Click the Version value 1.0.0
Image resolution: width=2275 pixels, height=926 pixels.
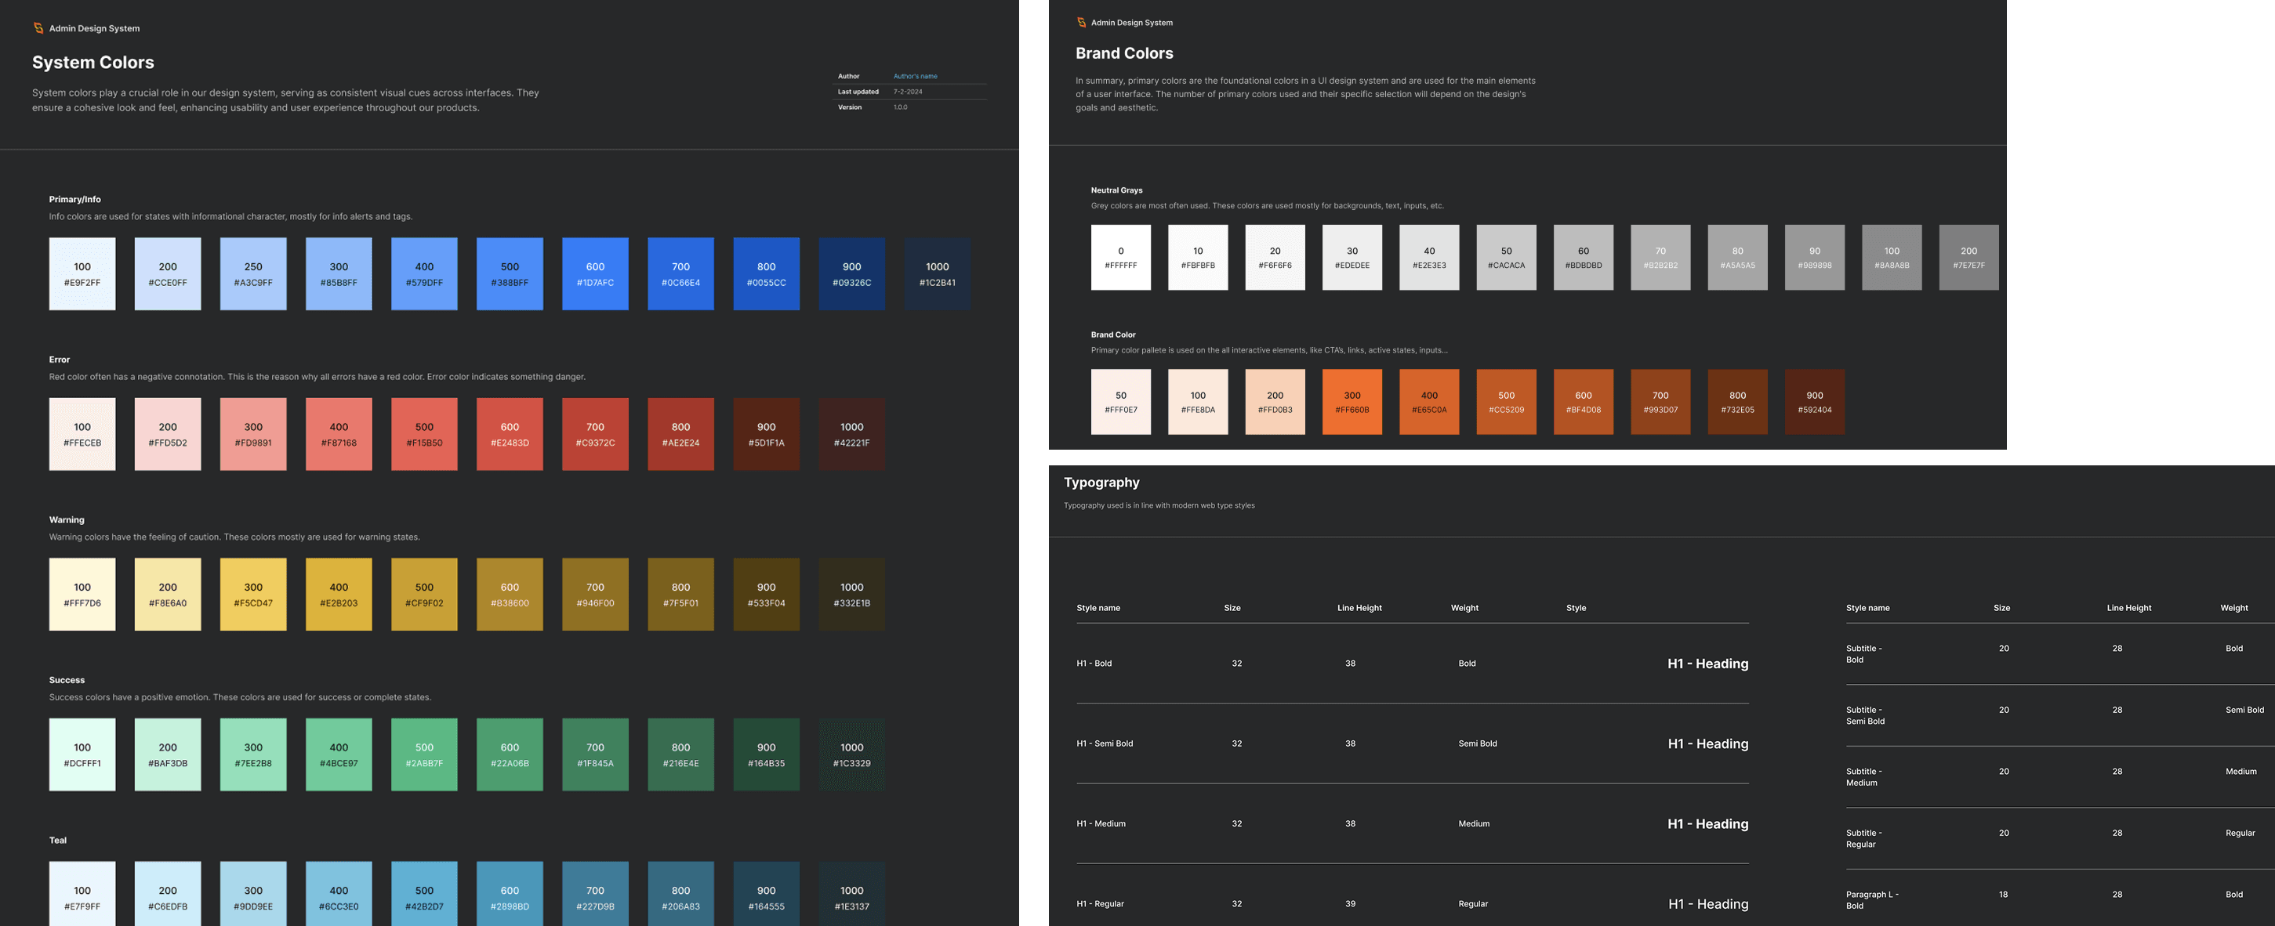coord(900,107)
